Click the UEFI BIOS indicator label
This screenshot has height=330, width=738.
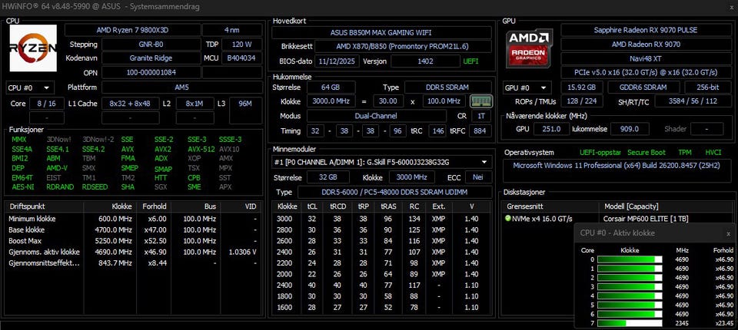point(470,61)
